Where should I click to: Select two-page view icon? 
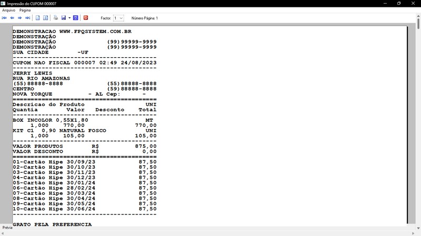(46, 18)
